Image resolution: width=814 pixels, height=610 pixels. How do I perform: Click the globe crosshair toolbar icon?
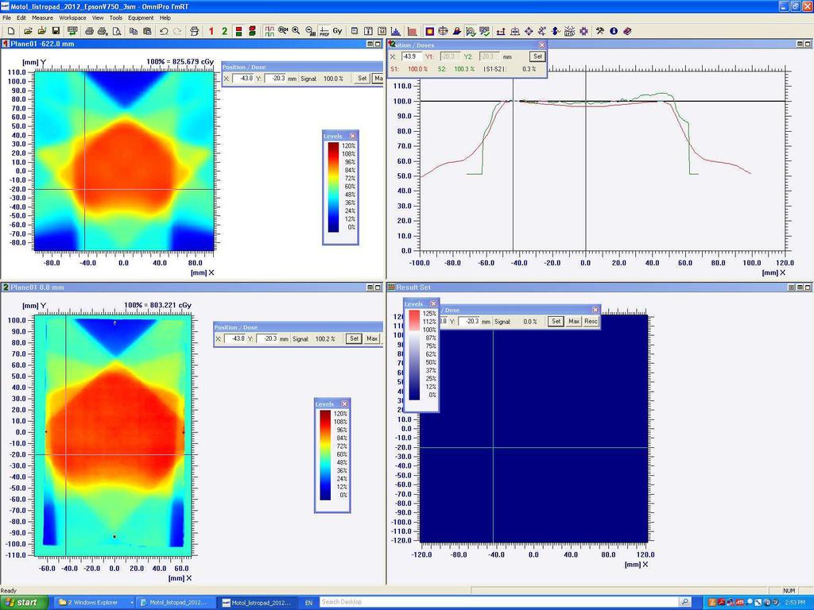coord(443,31)
